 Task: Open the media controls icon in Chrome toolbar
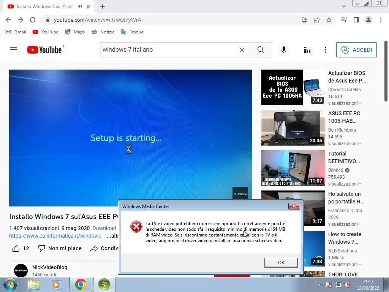[344, 20]
